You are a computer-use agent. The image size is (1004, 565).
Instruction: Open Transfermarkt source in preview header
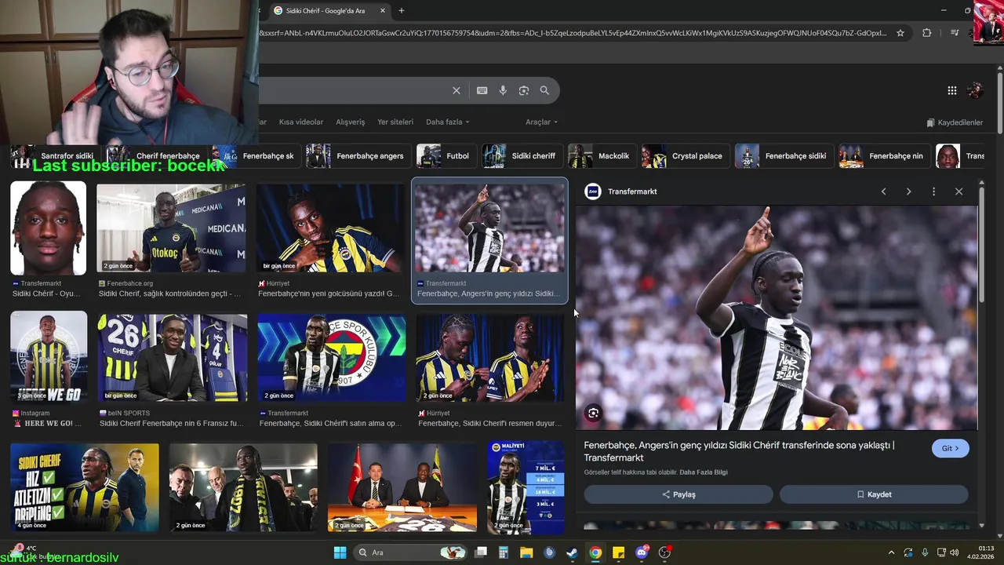621,191
